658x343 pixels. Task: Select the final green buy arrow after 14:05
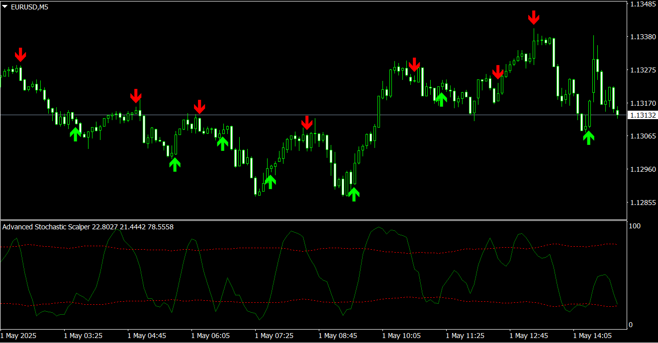coord(589,137)
